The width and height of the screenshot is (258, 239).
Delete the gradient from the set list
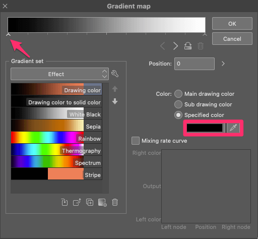pos(115,202)
